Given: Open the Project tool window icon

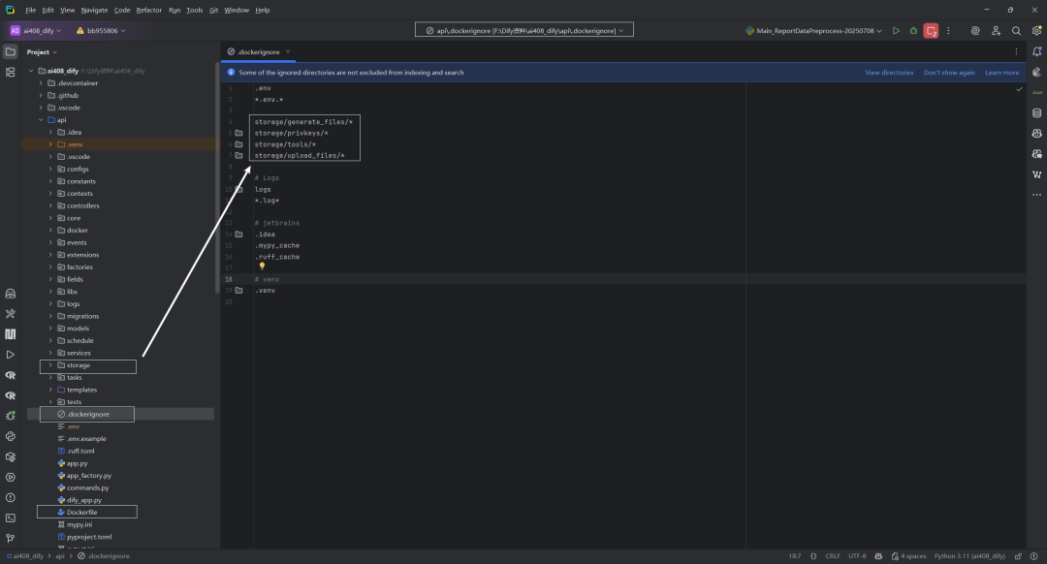Looking at the screenshot, I should [10, 51].
